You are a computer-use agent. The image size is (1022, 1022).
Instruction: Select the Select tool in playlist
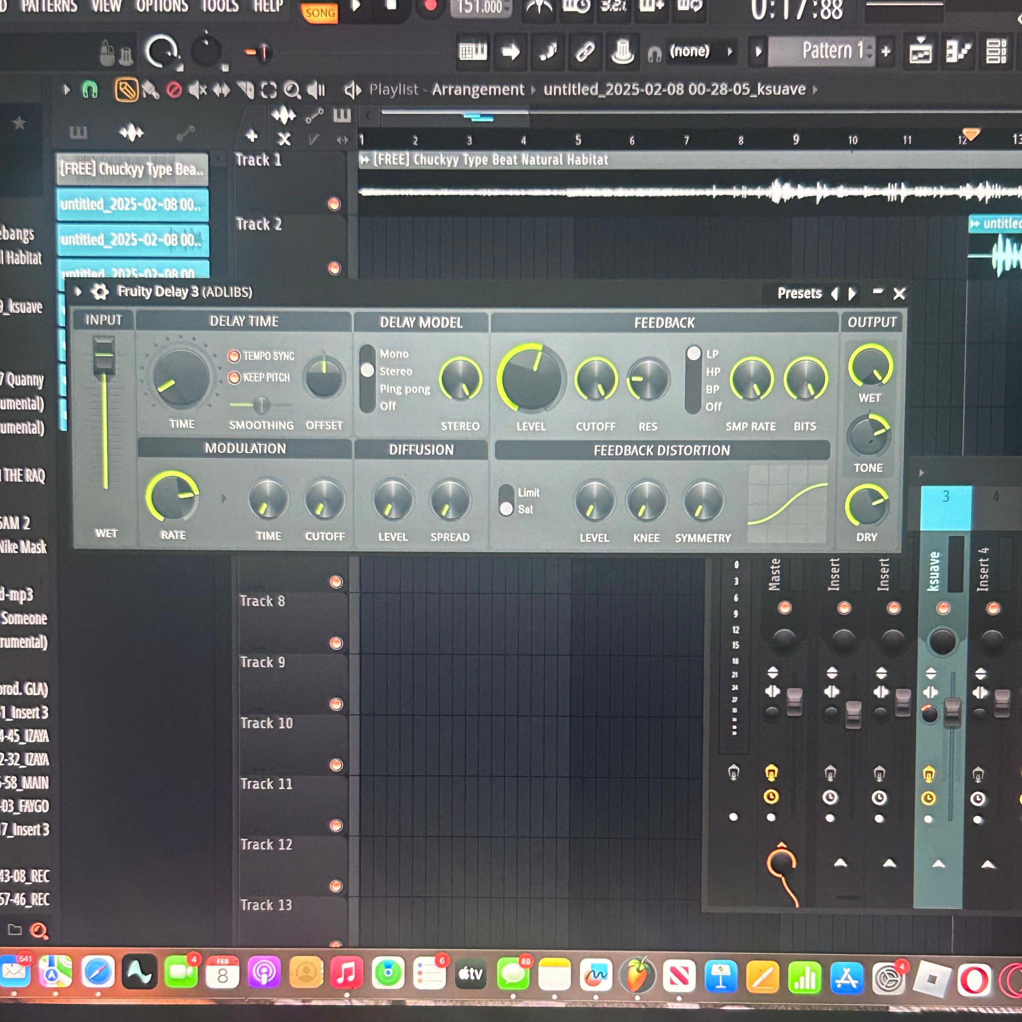(x=269, y=91)
